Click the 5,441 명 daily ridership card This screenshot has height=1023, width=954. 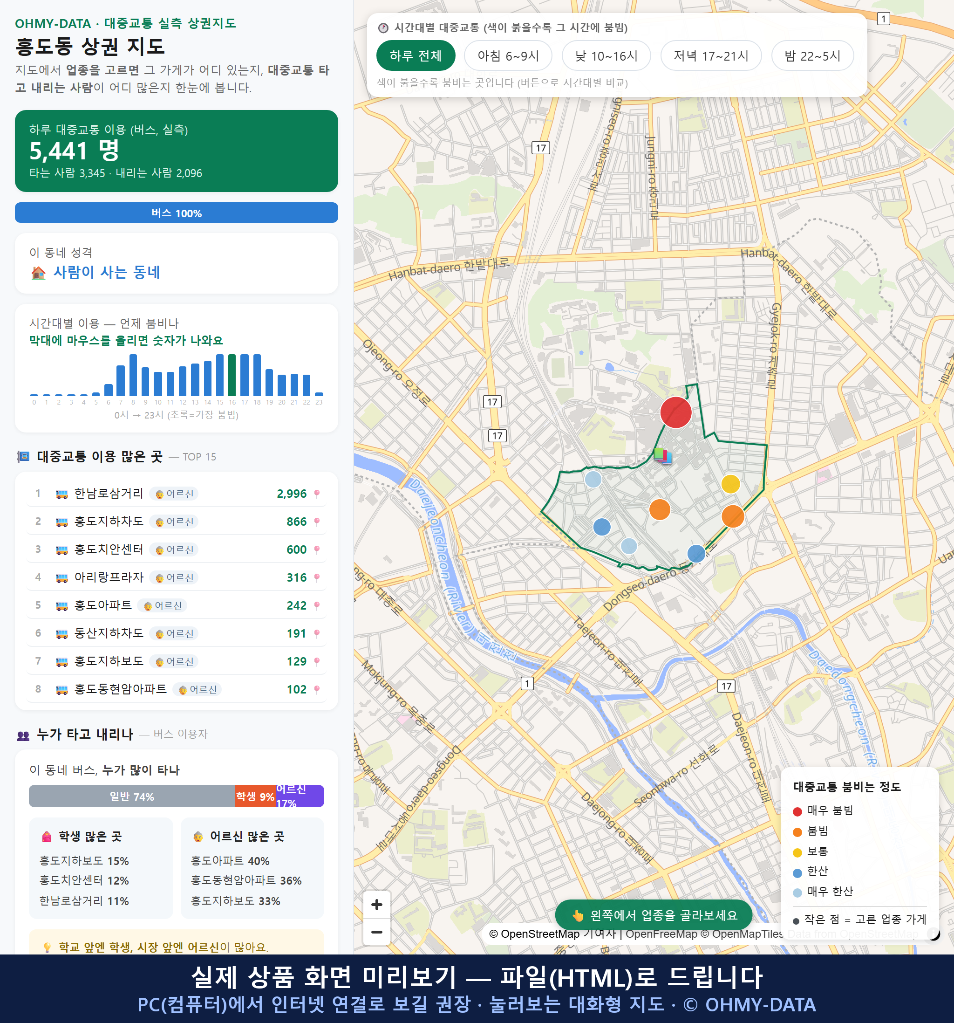(x=177, y=151)
